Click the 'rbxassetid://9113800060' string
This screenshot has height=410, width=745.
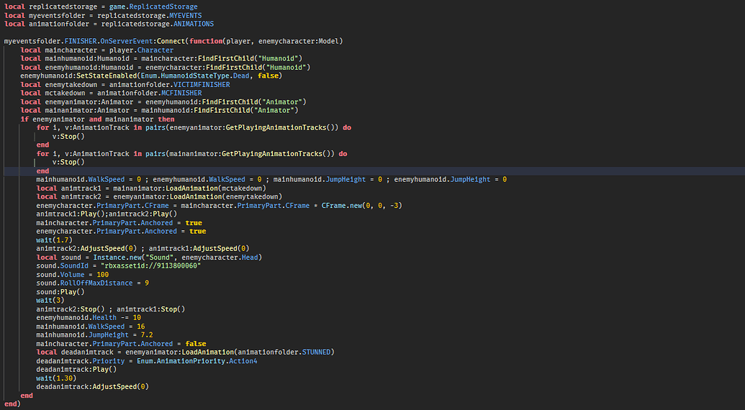tap(150, 265)
